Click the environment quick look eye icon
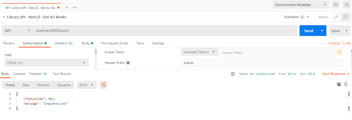352x120 pixels. (336, 5)
